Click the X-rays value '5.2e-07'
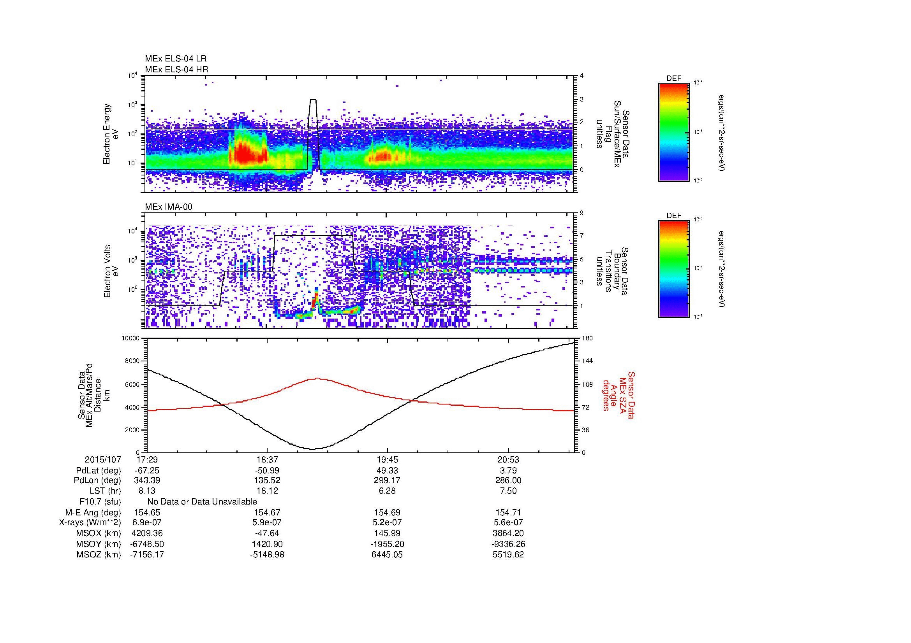The image size is (911, 643). click(387, 522)
